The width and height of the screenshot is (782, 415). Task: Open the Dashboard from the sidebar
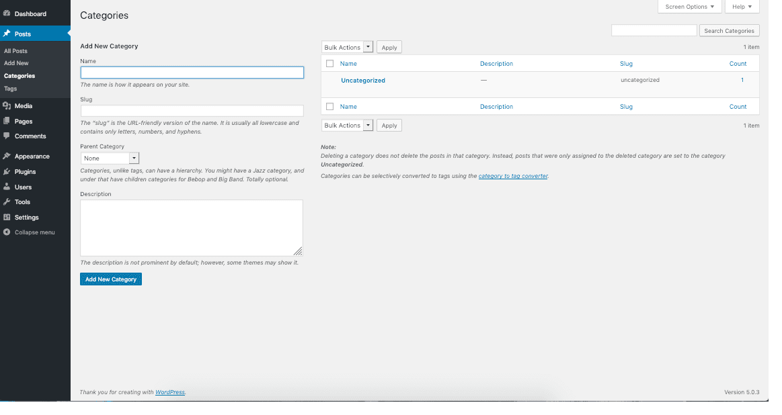[x=8, y=12]
